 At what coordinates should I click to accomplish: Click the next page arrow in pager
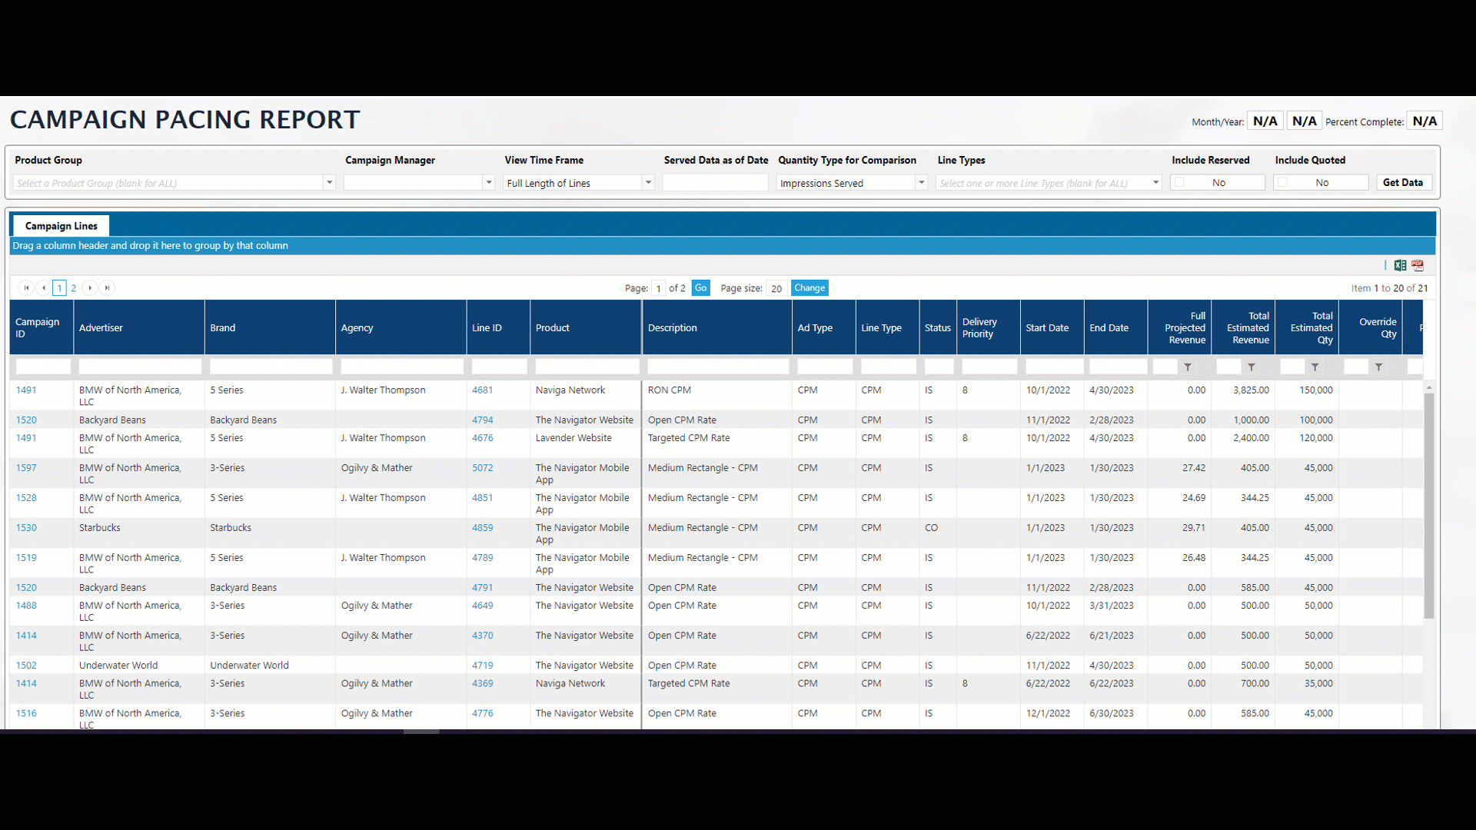pos(90,287)
